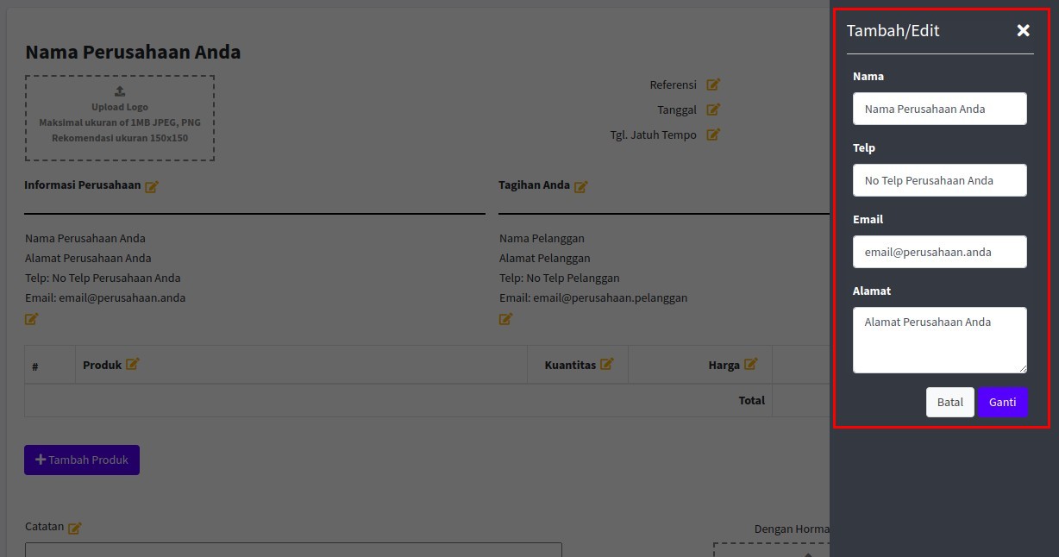This screenshot has height=557, width=1059.
Task: Click the '#' column header
Action: 35,366
